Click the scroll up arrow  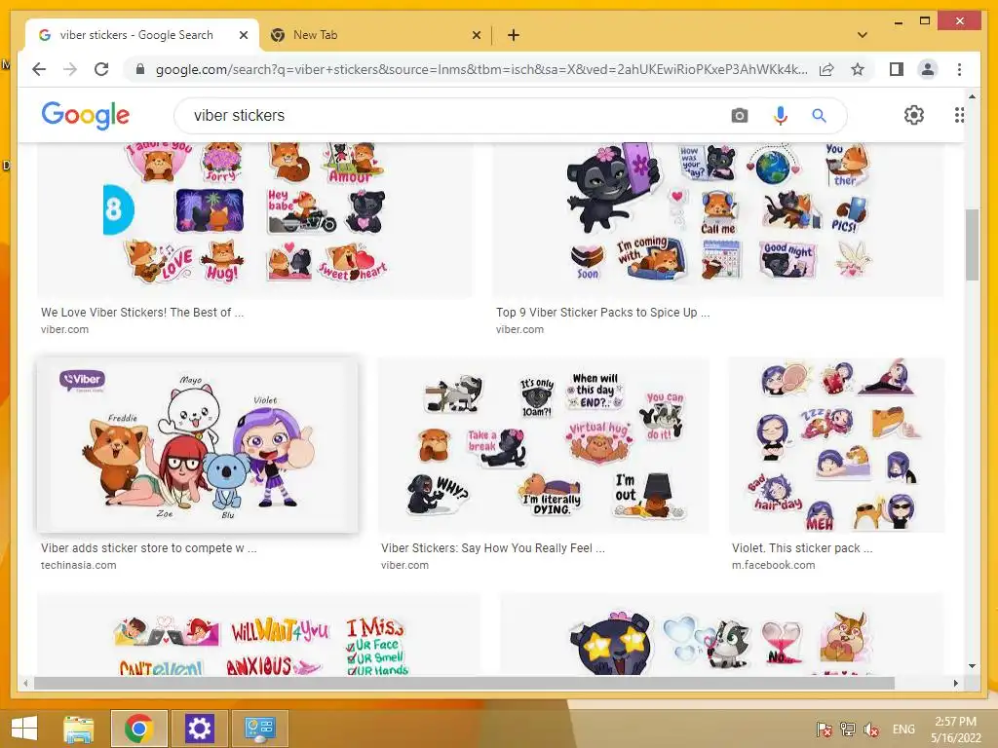click(972, 96)
